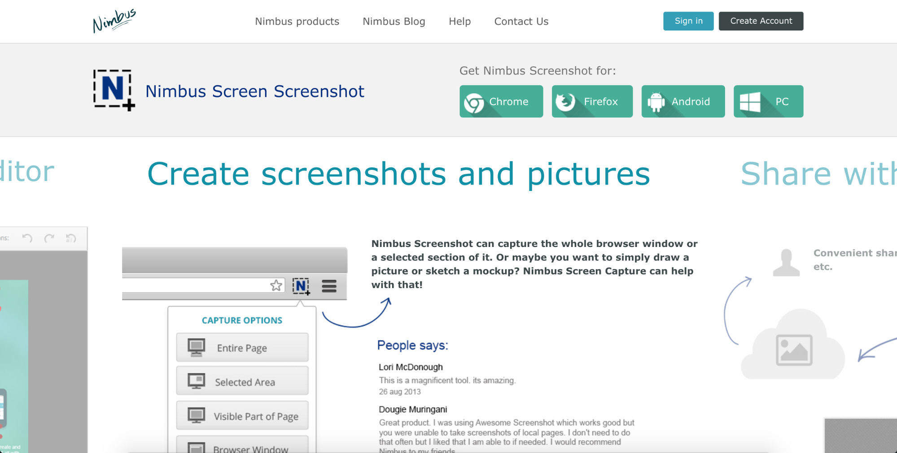Click the Nimbus N extension icon in toolbar
The height and width of the screenshot is (453, 897).
301,286
